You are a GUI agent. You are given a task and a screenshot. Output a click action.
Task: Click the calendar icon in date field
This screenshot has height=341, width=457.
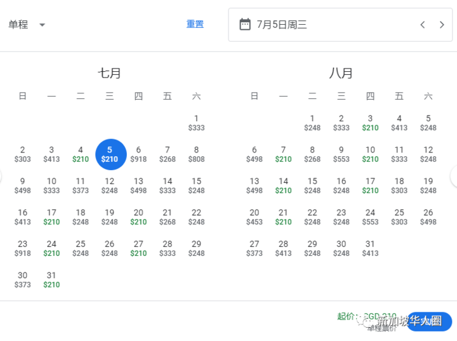(245, 25)
